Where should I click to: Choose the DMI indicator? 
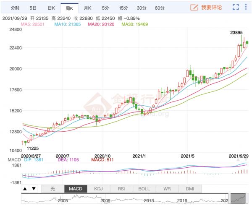tap(190, 189)
